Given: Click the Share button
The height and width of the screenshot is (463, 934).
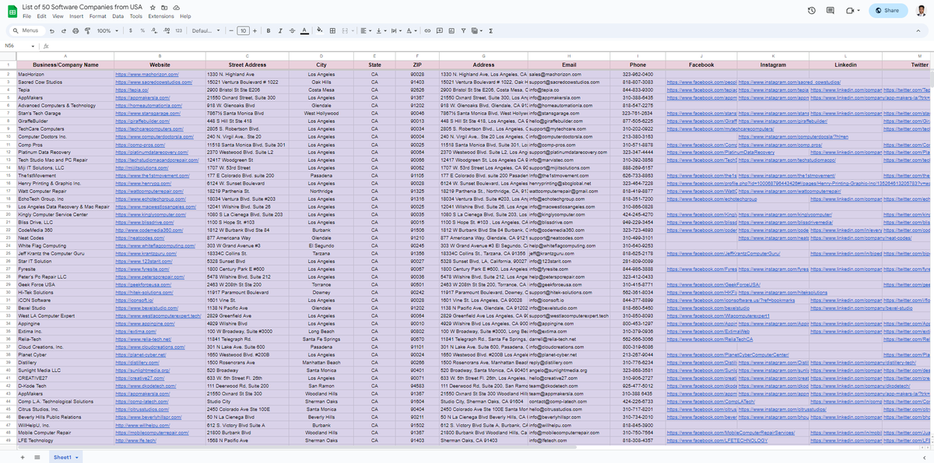Looking at the screenshot, I should [887, 10].
